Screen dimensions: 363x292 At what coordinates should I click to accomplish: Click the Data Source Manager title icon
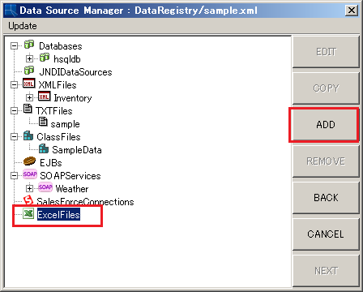pos(11,11)
